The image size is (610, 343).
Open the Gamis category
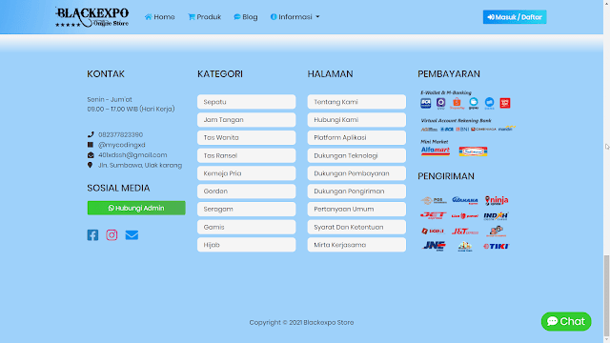tap(246, 227)
